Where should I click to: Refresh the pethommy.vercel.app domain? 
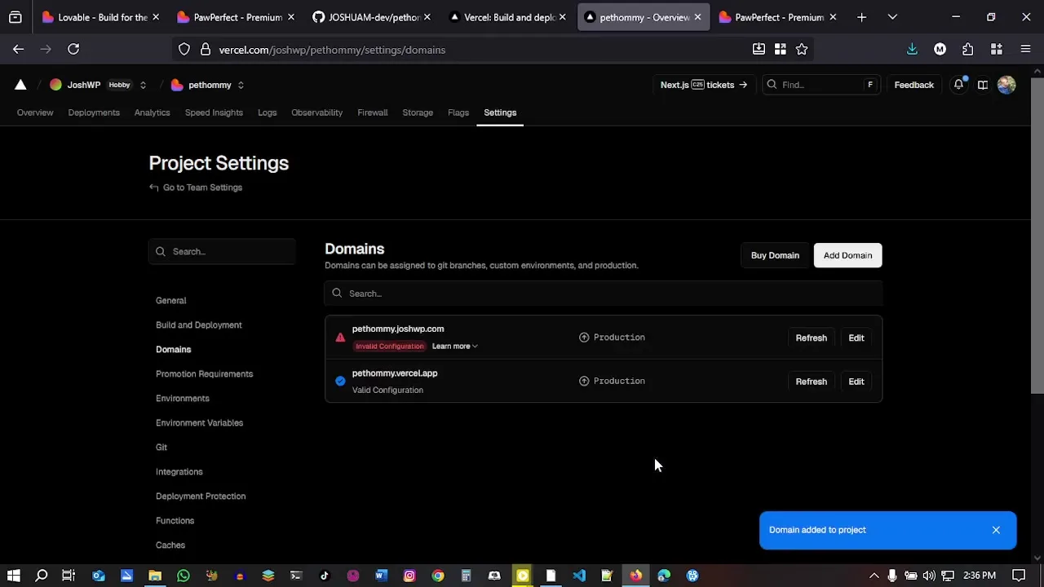811,382
